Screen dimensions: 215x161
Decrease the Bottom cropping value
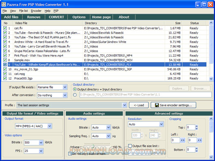[197, 151]
